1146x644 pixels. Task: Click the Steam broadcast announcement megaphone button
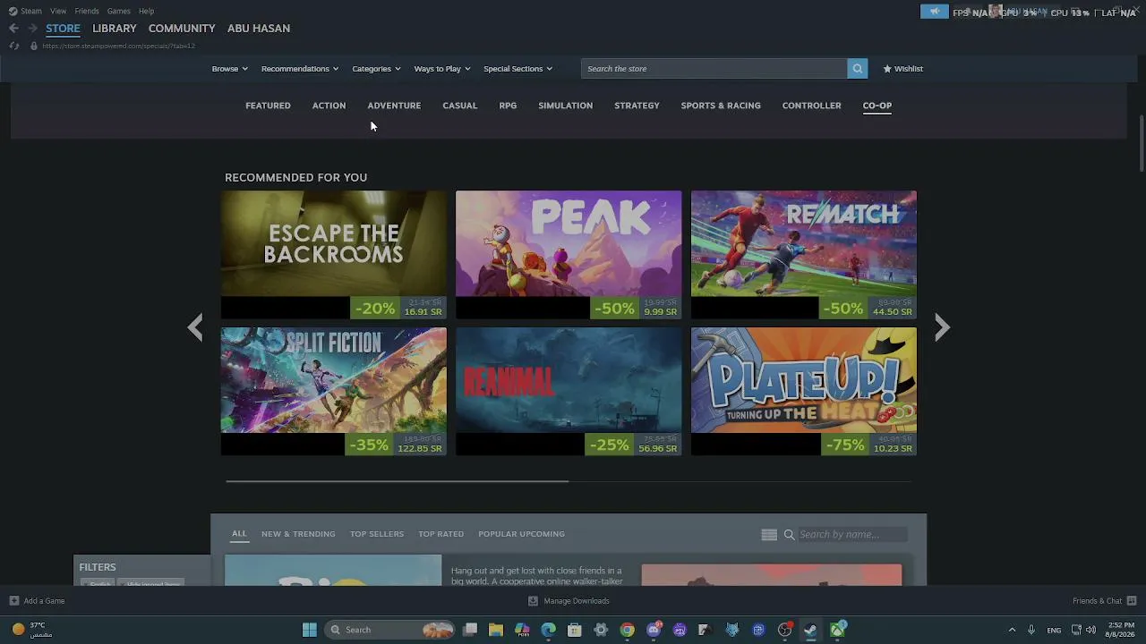point(934,12)
